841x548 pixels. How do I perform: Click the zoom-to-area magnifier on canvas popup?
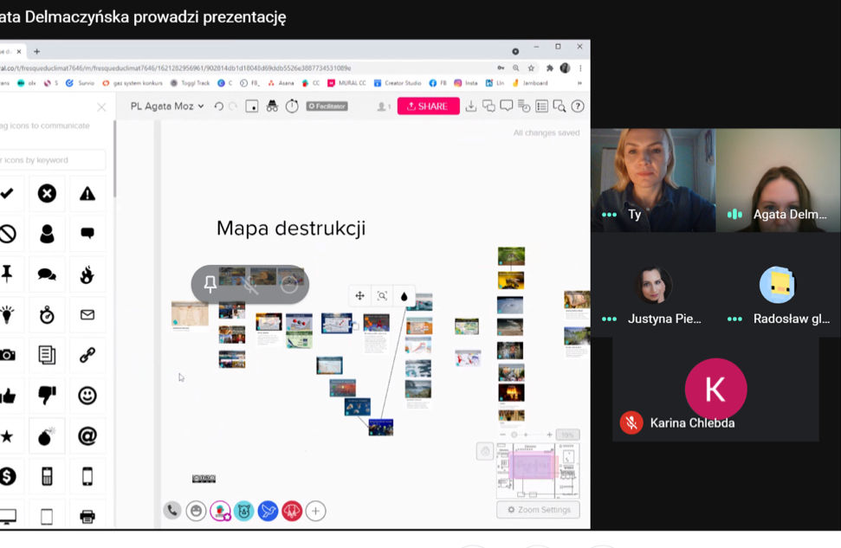click(x=382, y=295)
